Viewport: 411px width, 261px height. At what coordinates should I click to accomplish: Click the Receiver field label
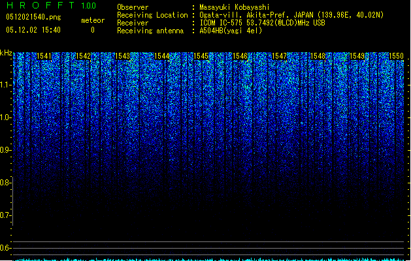133,23
